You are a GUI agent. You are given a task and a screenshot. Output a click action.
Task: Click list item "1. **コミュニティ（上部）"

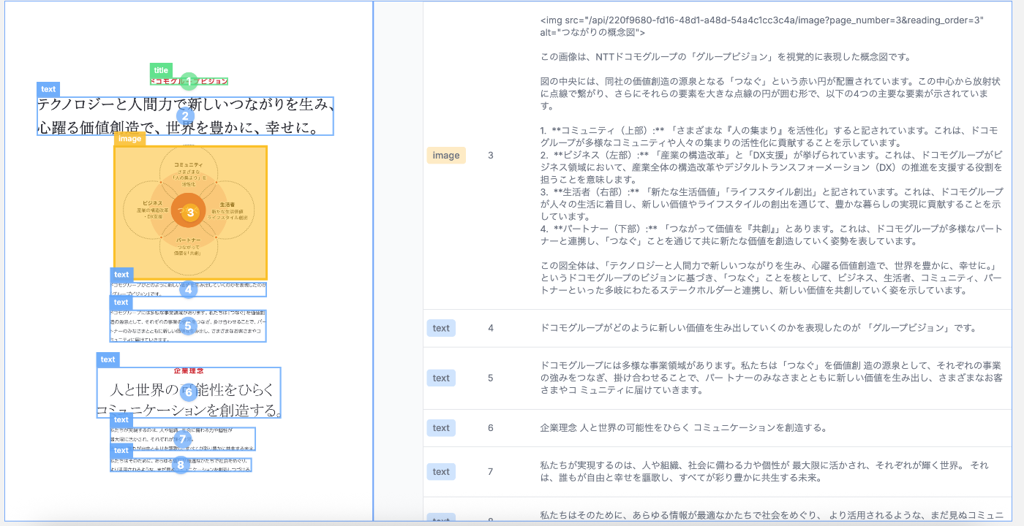(x=769, y=137)
